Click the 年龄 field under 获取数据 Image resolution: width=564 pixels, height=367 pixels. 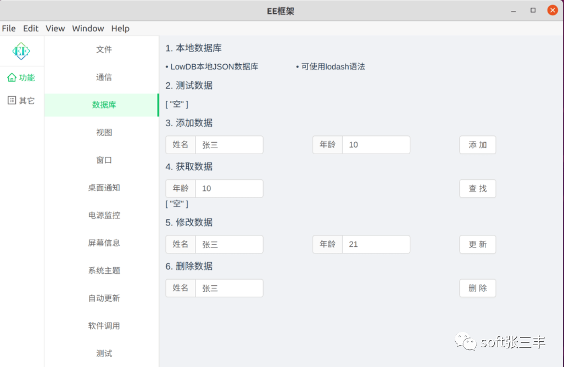[x=228, y=189]
